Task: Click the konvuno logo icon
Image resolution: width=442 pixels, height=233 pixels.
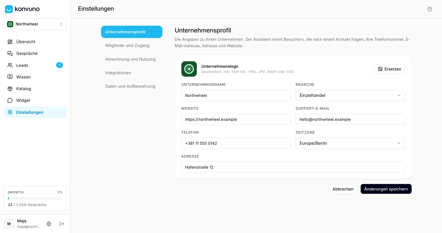Action: [9, 9]
